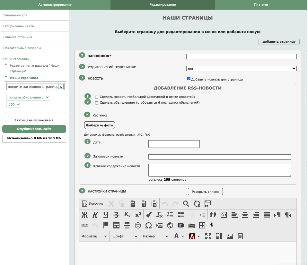Apply strikethrough formatting

116,215
